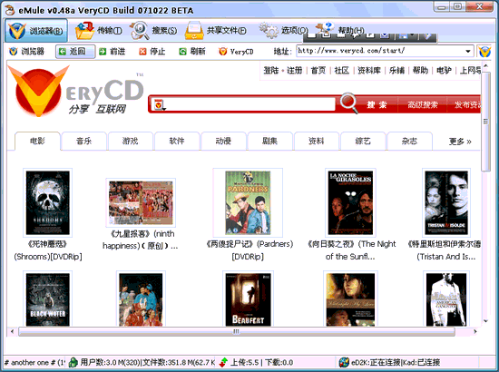
Task: Open the Shrooms skull poster thumbnail
Action: coord(48,202)
